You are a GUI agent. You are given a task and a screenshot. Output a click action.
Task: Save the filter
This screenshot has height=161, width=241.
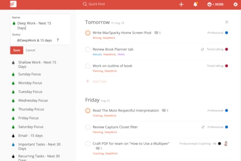17,50
